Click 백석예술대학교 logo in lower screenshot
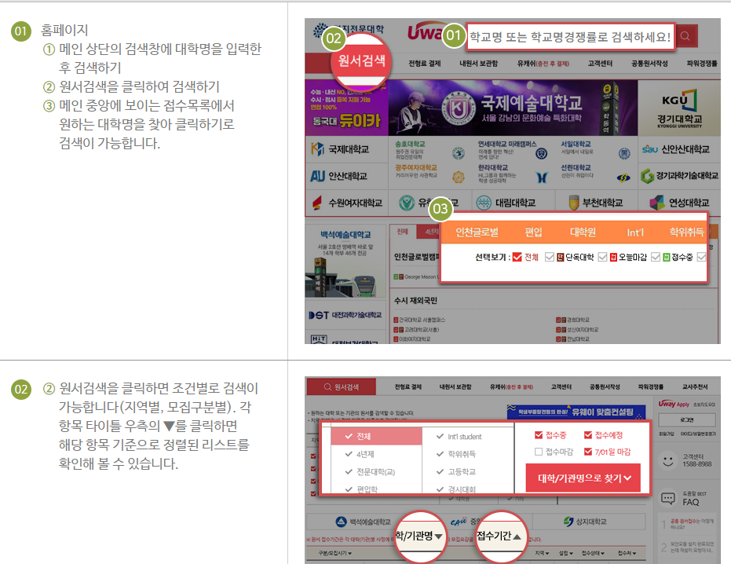The image size is (731, 564). tap(364, 522)
